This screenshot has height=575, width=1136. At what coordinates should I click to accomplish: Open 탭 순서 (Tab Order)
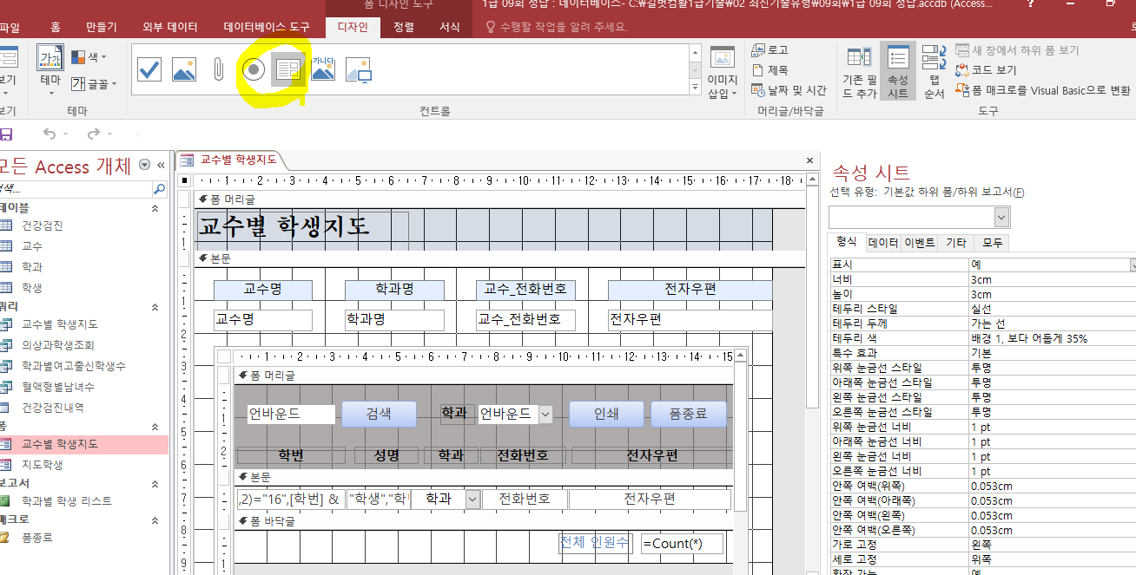(x=934, y=74)
